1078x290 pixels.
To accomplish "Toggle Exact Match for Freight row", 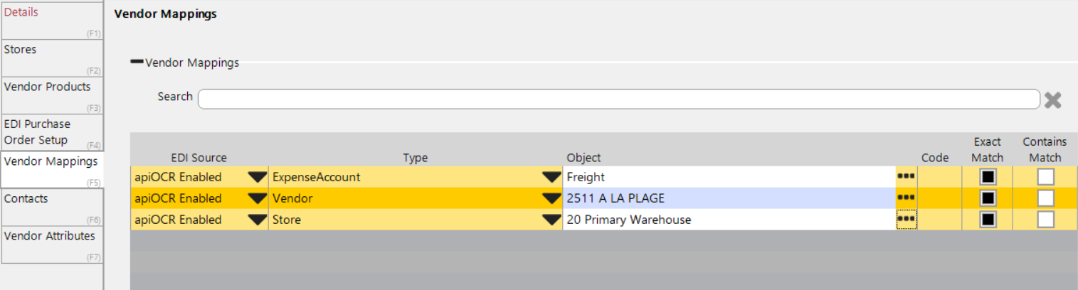I will click(988, 177).
